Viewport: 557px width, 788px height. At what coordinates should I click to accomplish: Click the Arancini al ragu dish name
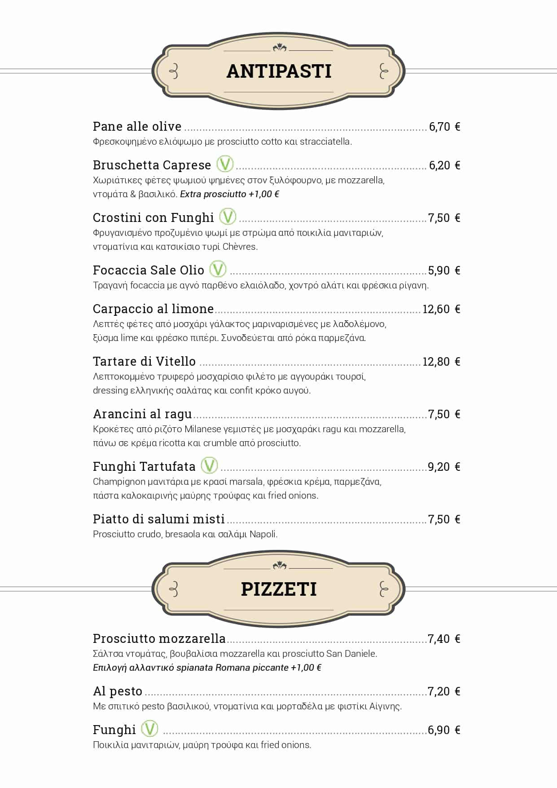(x=142, y=414)
